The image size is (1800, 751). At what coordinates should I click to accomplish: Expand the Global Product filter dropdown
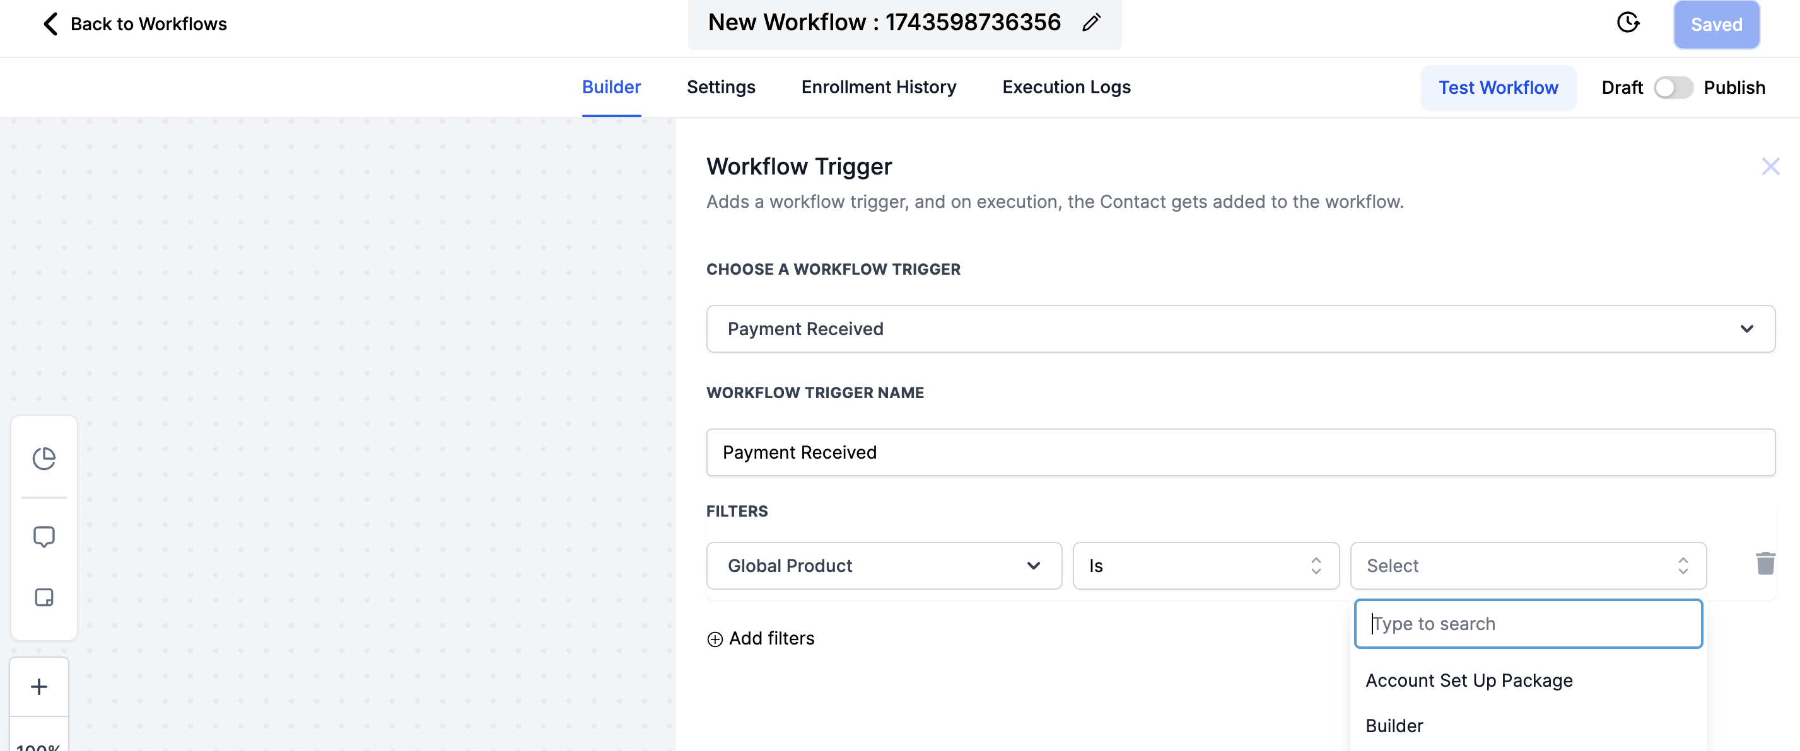click(884, 565)
